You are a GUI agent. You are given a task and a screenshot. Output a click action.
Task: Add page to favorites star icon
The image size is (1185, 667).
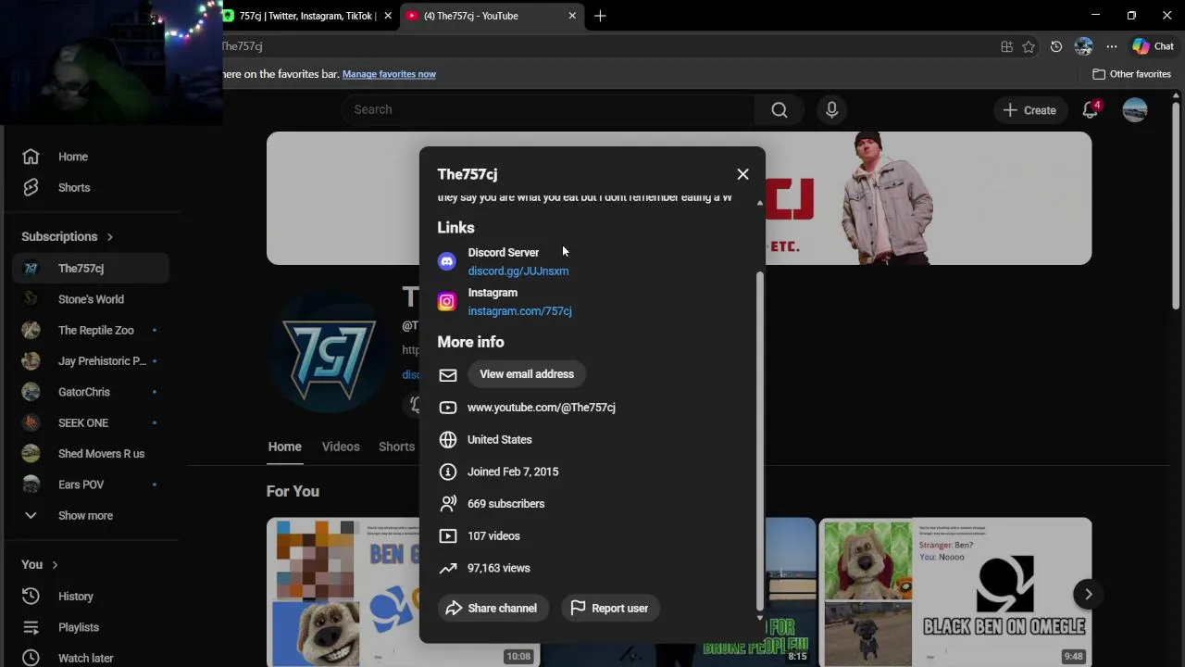1029,46
